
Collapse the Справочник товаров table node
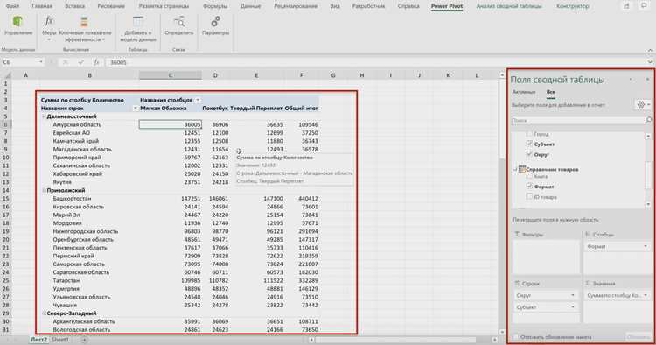(515, 169)
